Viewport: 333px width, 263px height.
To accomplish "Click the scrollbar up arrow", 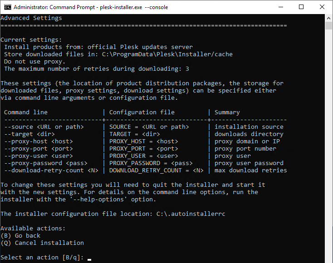I will [x=329, y=18].
